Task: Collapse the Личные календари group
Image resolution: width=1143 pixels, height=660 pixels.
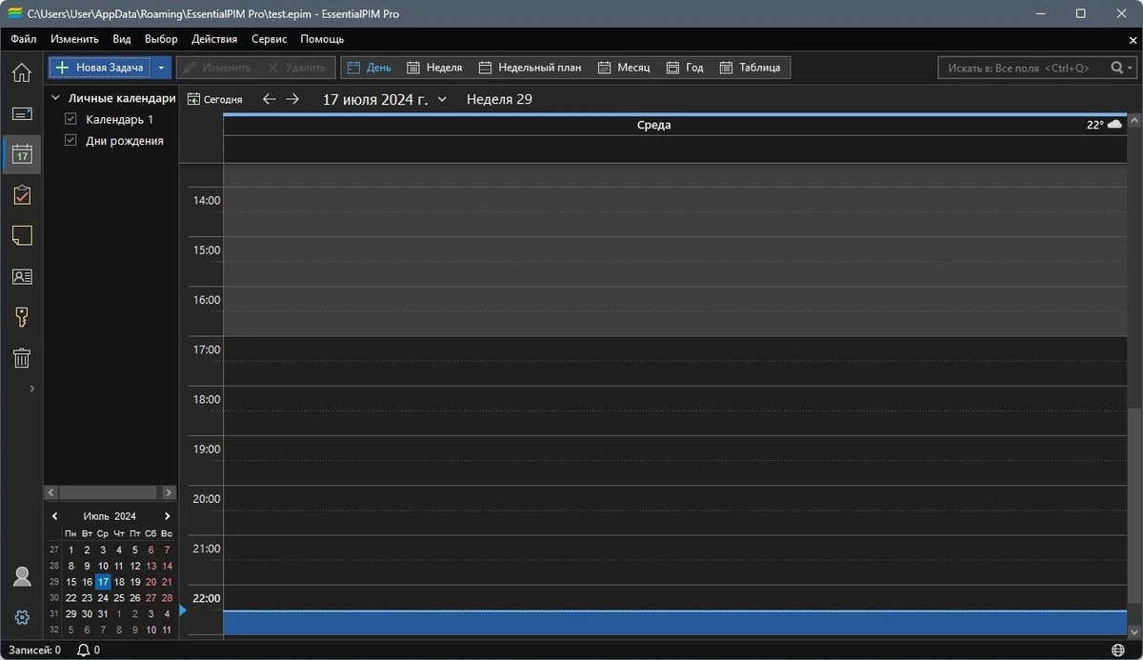Action: pyautogui.click(x=55, y=98)
